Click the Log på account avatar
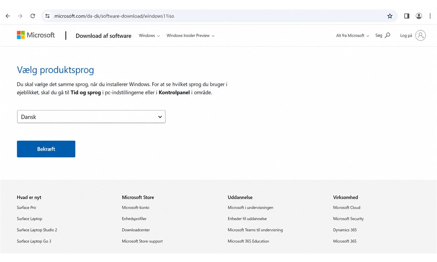Screen dimensions: 437x262 (x=421, y=35)
